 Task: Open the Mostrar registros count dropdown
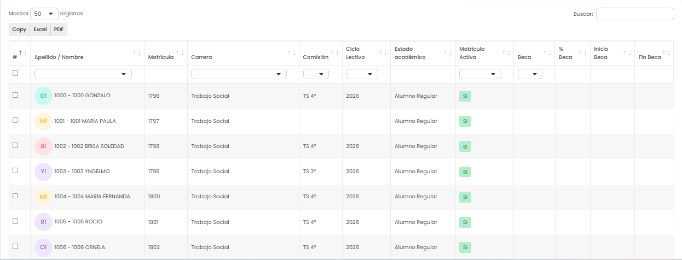pos(44,13)
